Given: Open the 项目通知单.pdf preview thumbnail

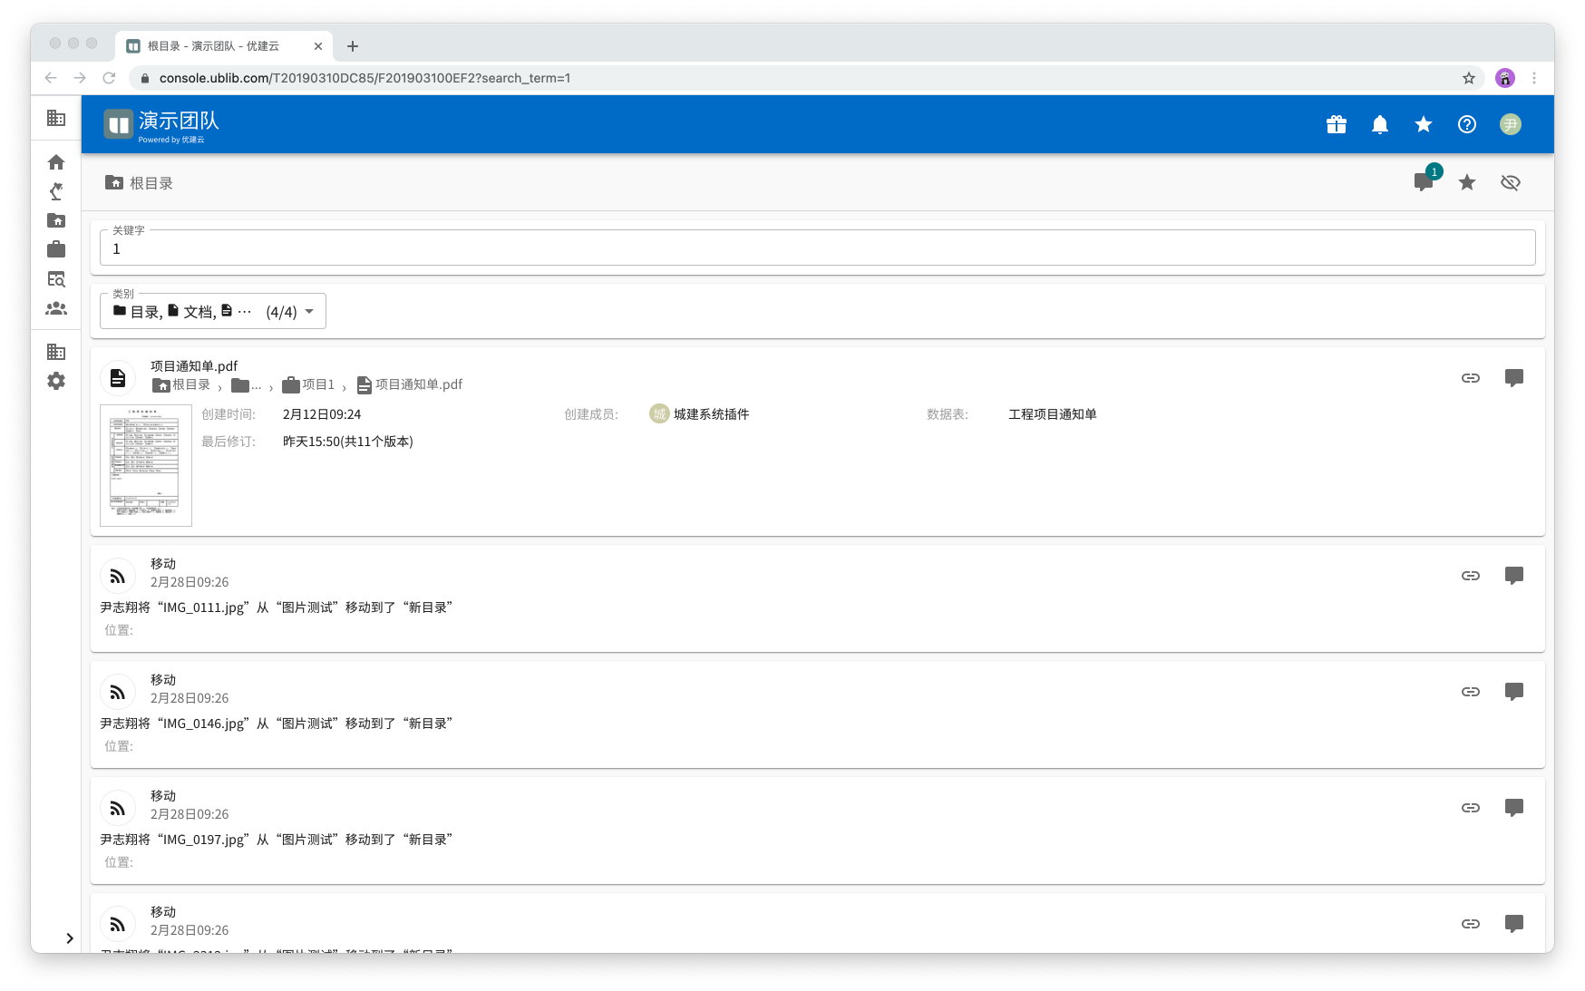Looking at the screenshot, I should click(146, 465).
